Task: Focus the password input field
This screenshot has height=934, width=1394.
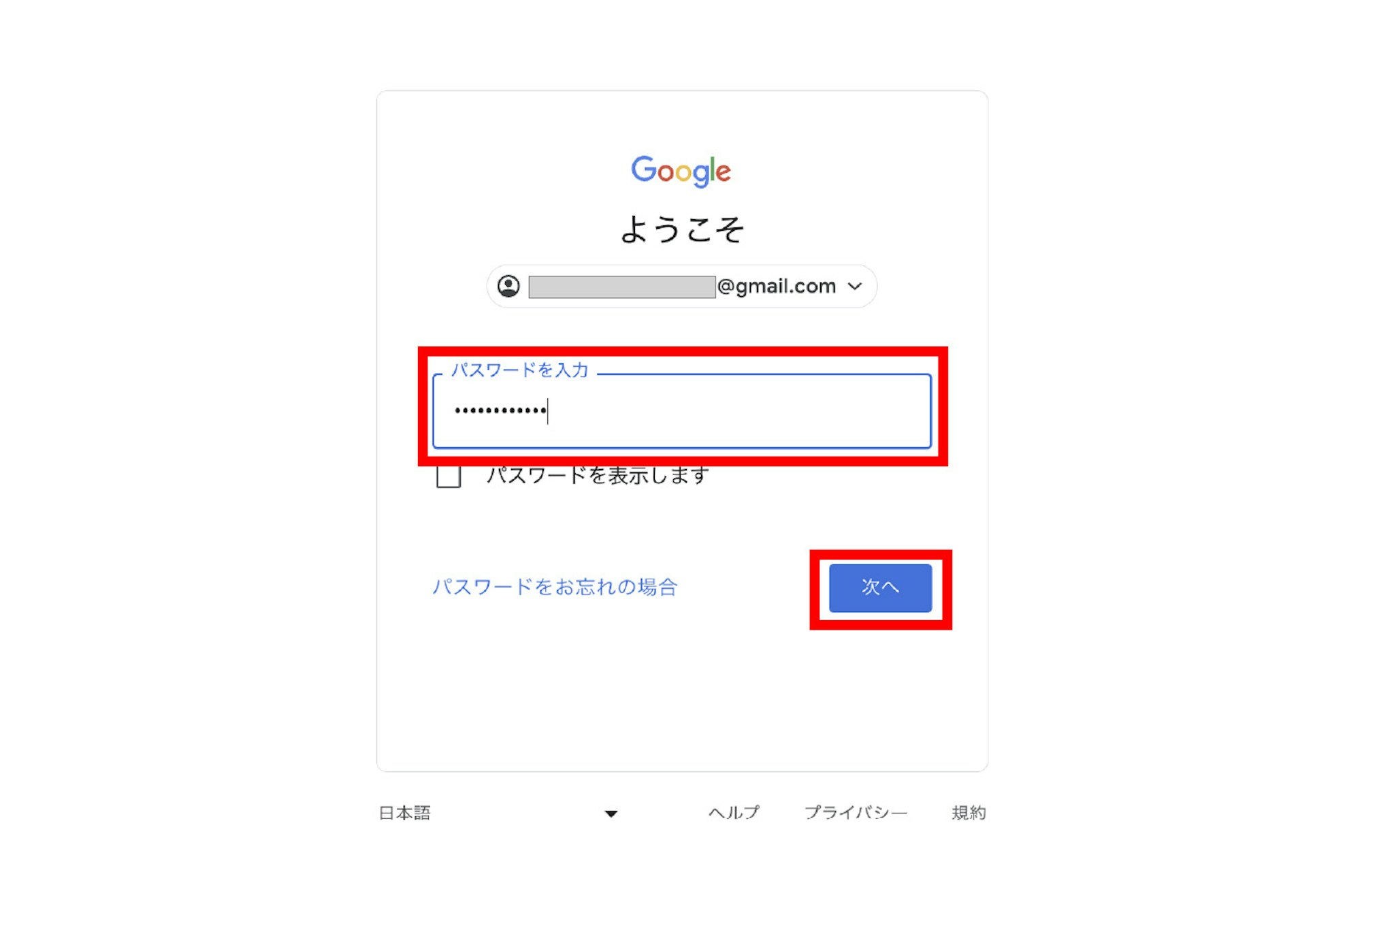Action: (x=681, y=411)
